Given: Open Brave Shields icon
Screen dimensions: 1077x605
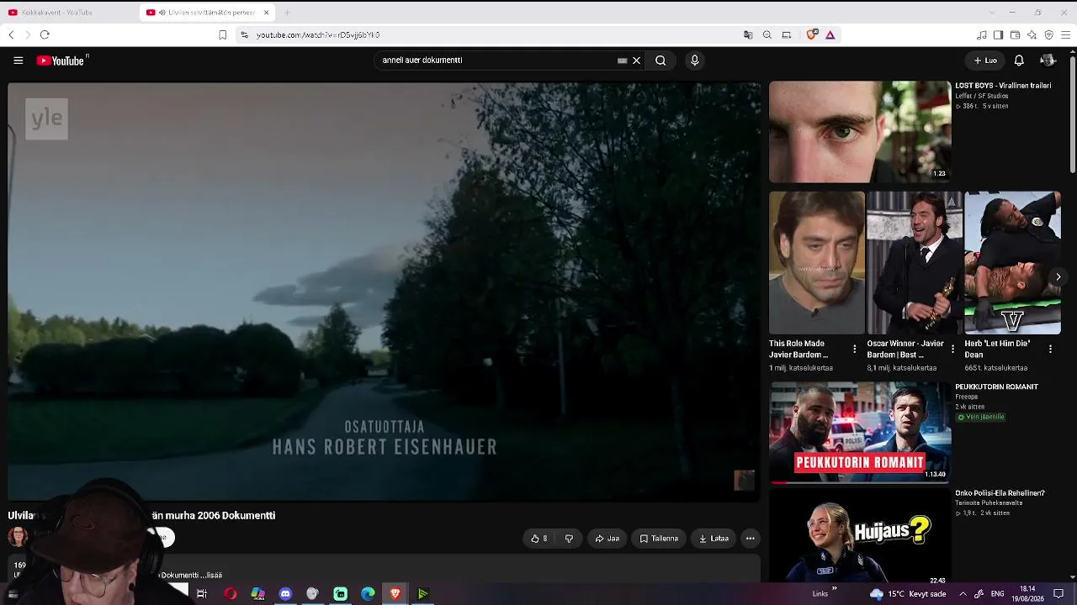Looking at the screenshot, I should click(x=812, y=34).
